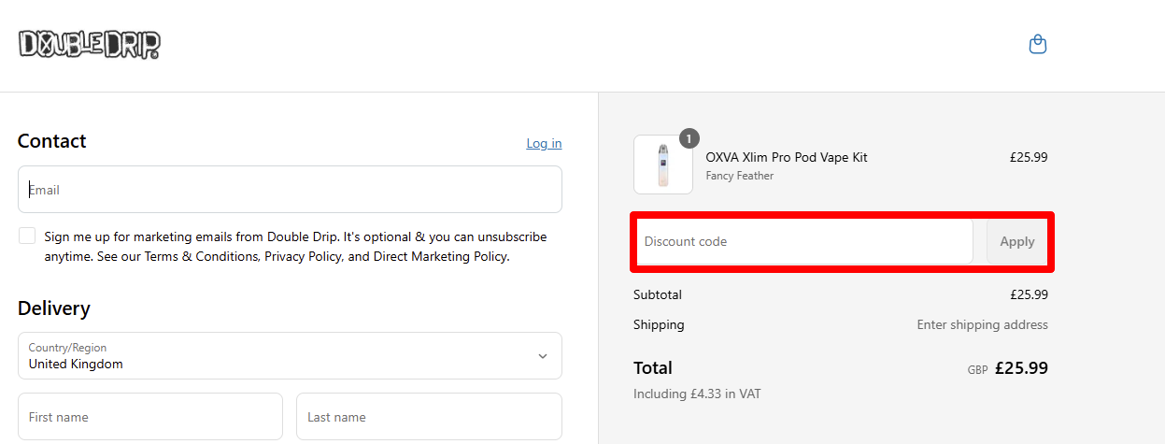Click the Double Drip logo
Viewport: 1165px width, 444px height.
tap(90, 44)
